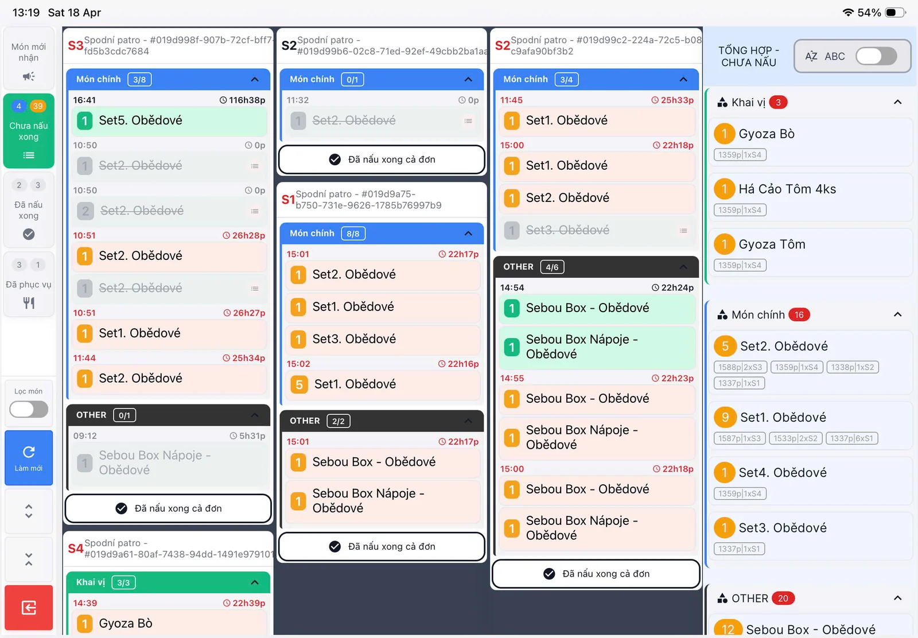Viewport: 918px width, 638px height.
Task: Select the S3 Món chính 3/8 header
Action: pyautogui.click(x=169, y=79)
